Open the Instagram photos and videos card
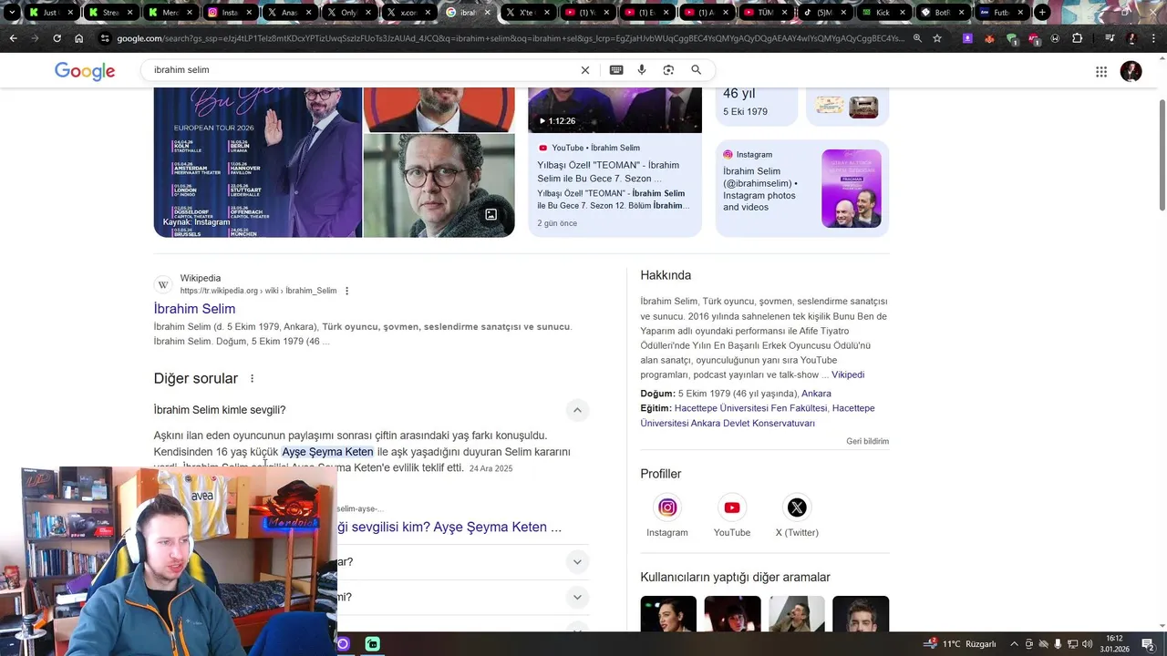The image size is (1167, 656). point(802,188)
